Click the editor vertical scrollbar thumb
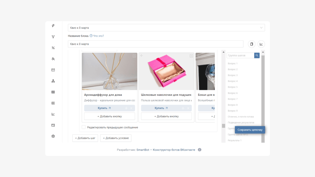This screenshot has height=177, width=315. (223, 126)
